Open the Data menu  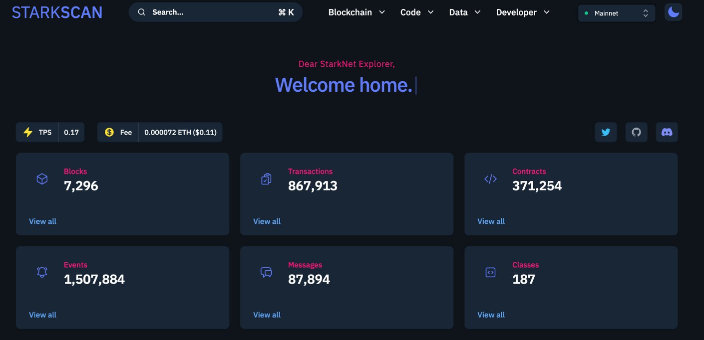tap(464, 12)
